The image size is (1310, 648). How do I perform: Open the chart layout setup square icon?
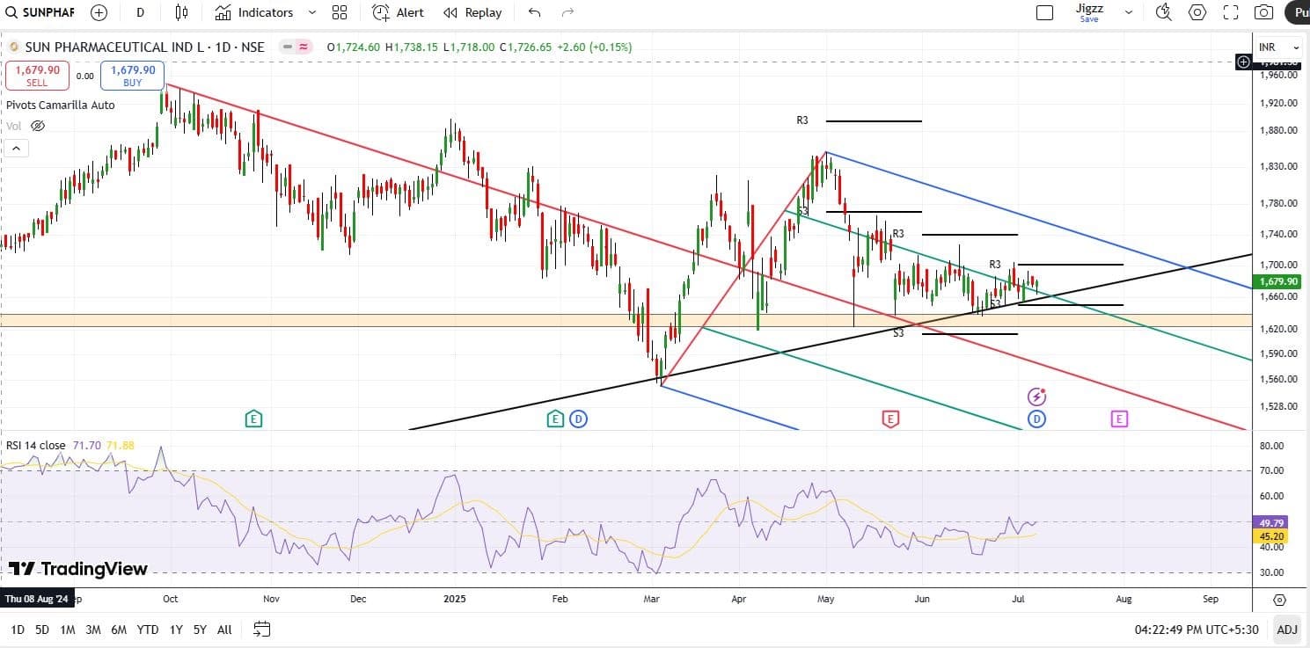(x=1044, y=12)
